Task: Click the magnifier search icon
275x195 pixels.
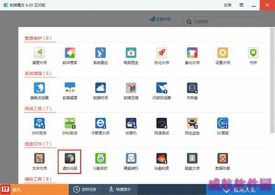Action: tap(189, 22)
